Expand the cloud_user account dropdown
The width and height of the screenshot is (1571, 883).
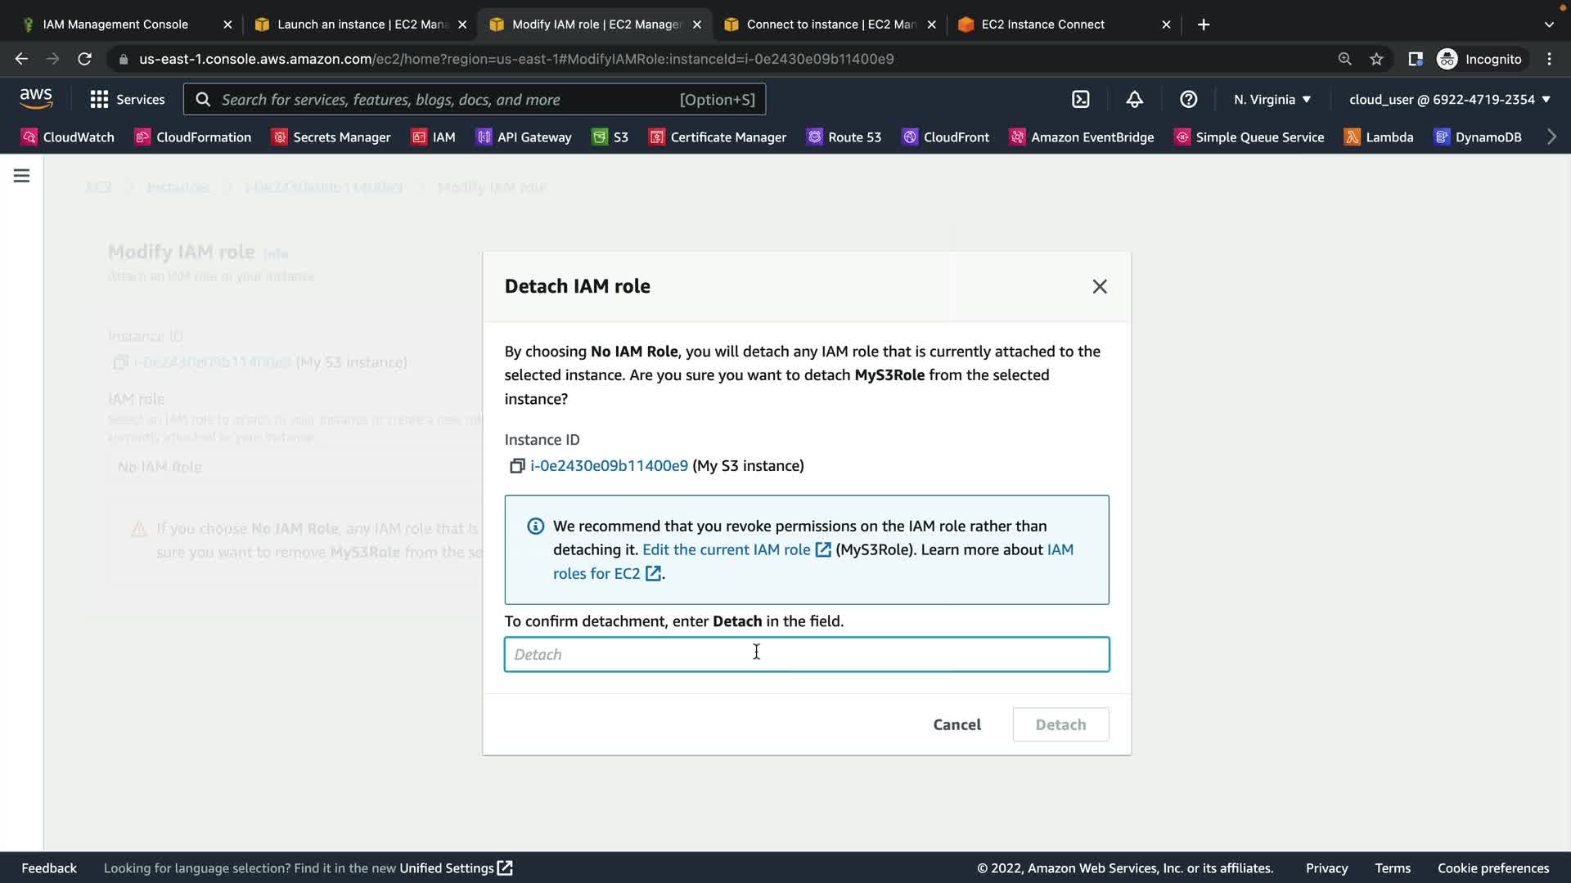(1449, 100)
